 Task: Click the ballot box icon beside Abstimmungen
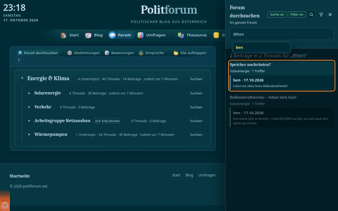tap(70, 53)
